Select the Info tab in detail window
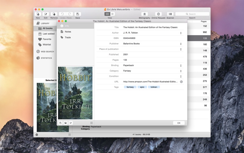This screenshot has width=244, height=153. point(75,26)
